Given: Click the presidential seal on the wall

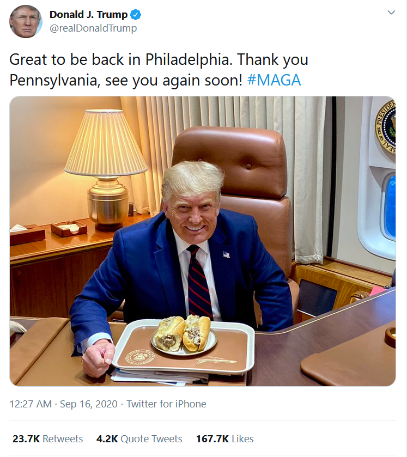Looking at the screenshot, I should coord(387,127).
